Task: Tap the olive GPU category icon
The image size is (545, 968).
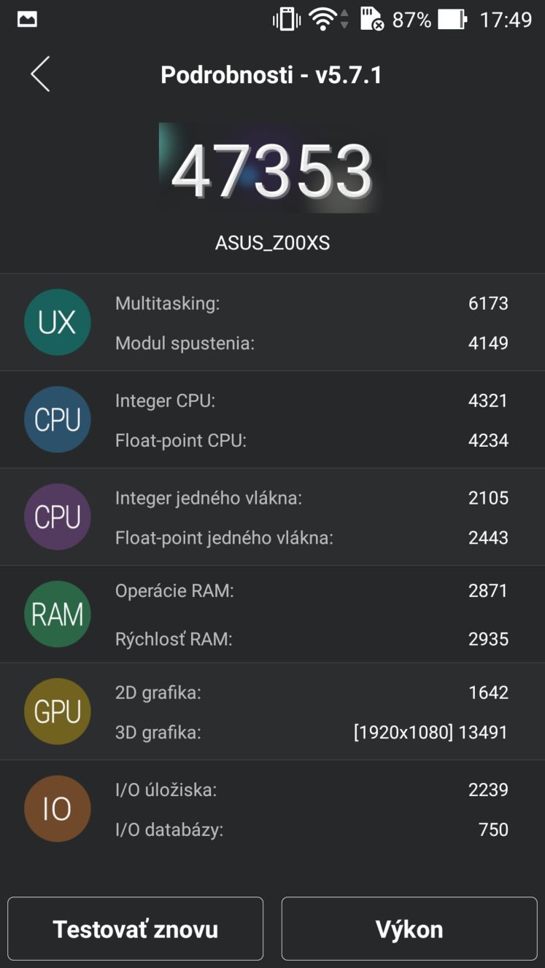Action: pos(58,711)
